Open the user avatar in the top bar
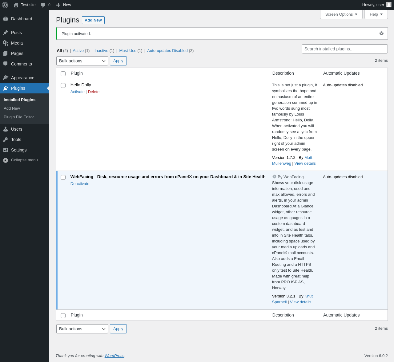This screenshot has height=362, width=394. [x=389, y=5]
